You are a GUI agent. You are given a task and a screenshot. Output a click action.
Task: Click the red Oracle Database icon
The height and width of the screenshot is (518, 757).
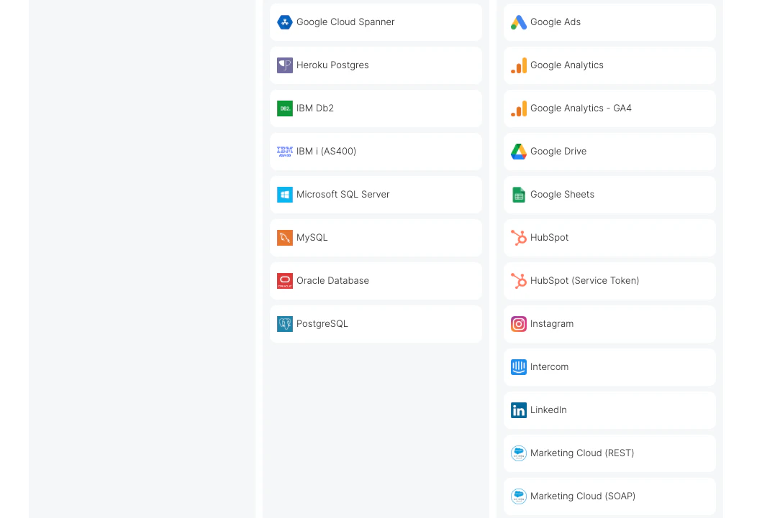[x=285, y=281]
